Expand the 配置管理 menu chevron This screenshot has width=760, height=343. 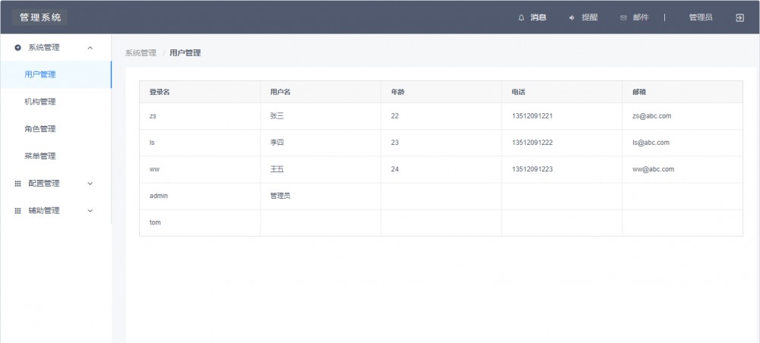point(90,184)
